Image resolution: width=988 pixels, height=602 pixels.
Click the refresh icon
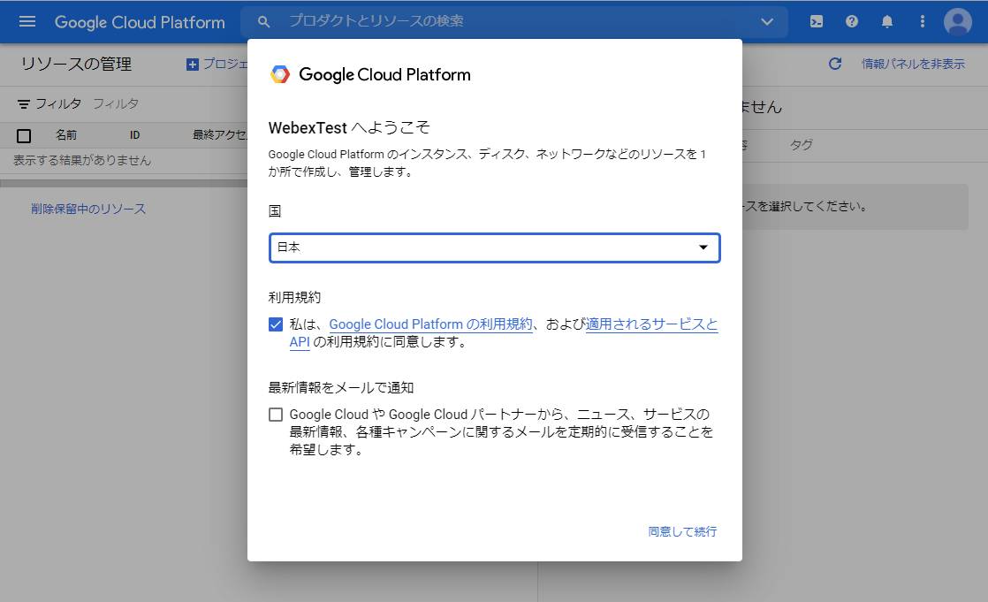[835, 64]
